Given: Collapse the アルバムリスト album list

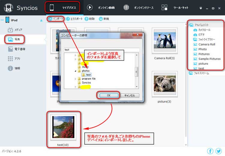Looking at the screenshot, I should (191, 25).
